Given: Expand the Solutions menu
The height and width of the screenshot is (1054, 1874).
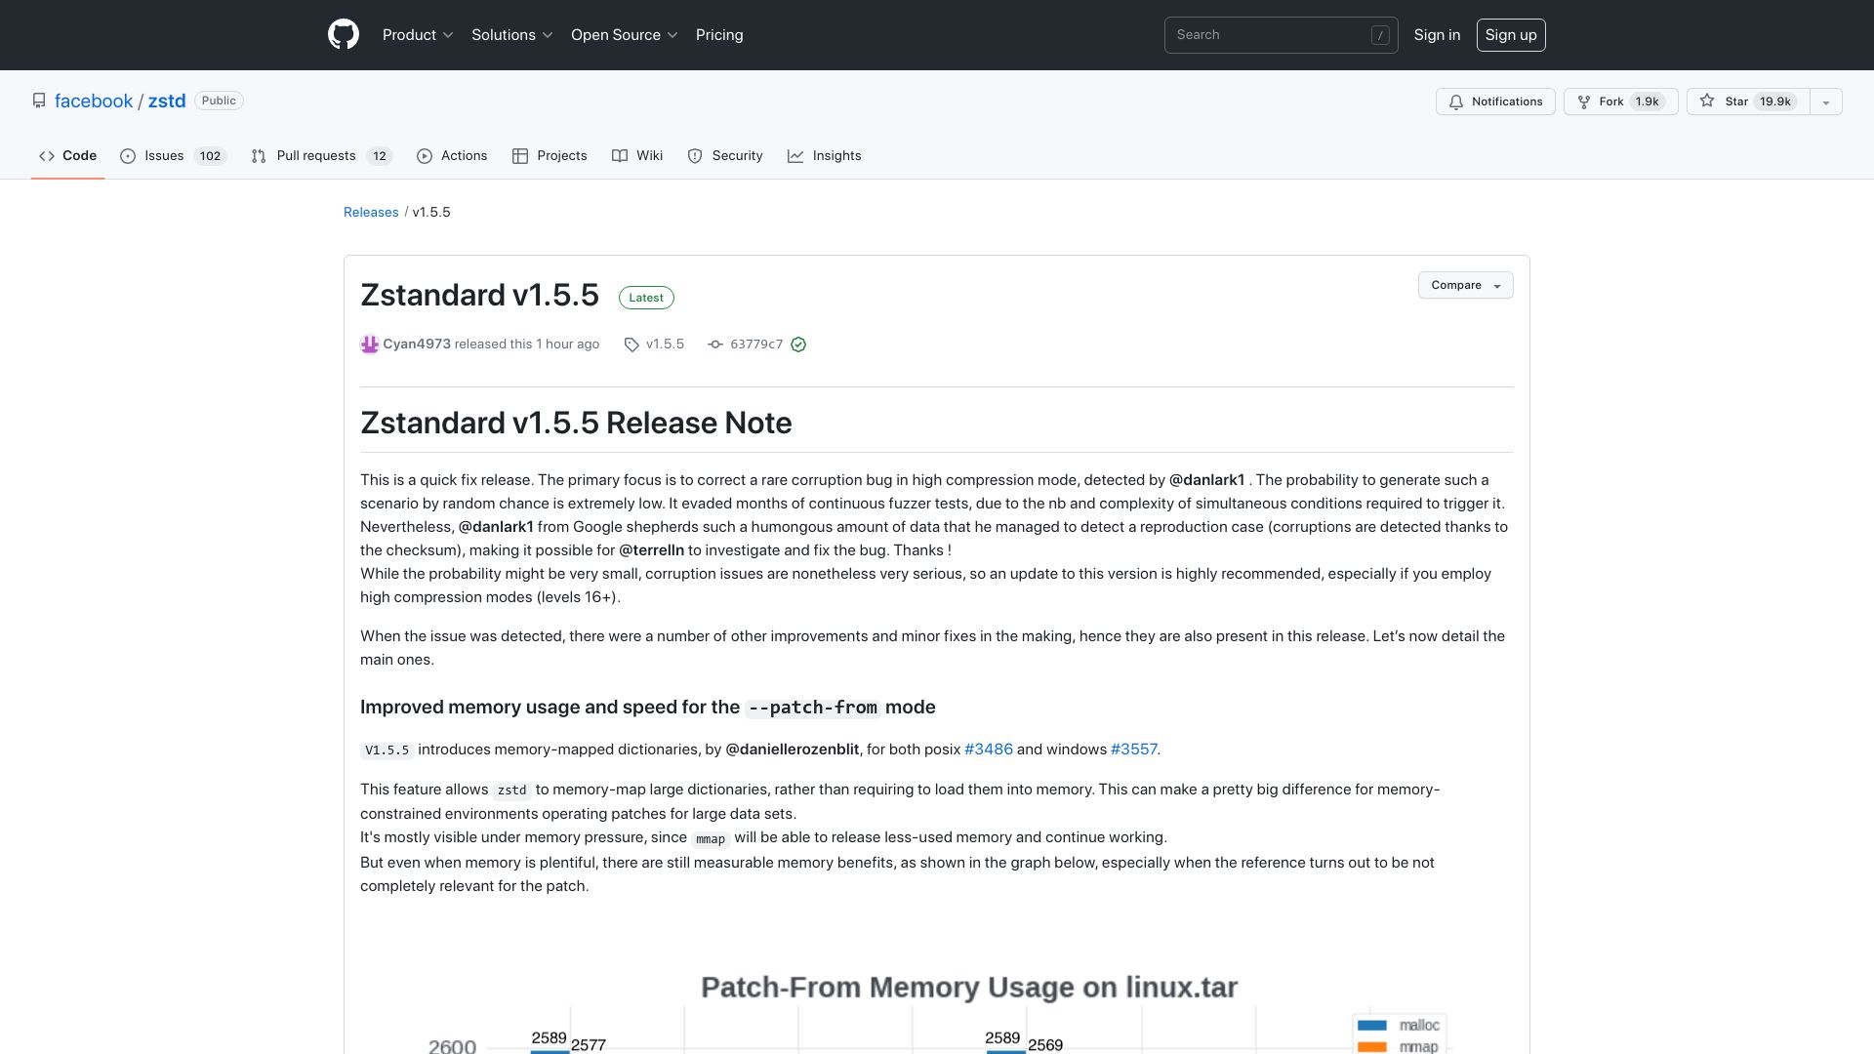Looking at the screenshot, I should click(x=512, y=35).
